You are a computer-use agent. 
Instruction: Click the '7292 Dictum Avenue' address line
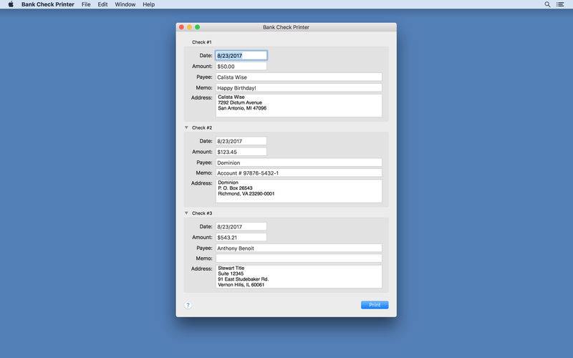(240, 102)
